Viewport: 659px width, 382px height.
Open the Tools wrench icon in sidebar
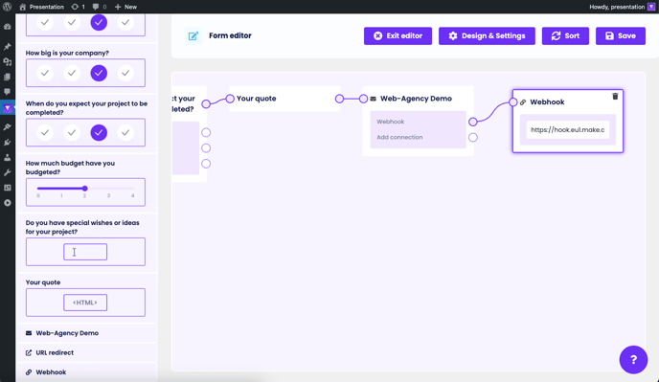pos(7,172)
